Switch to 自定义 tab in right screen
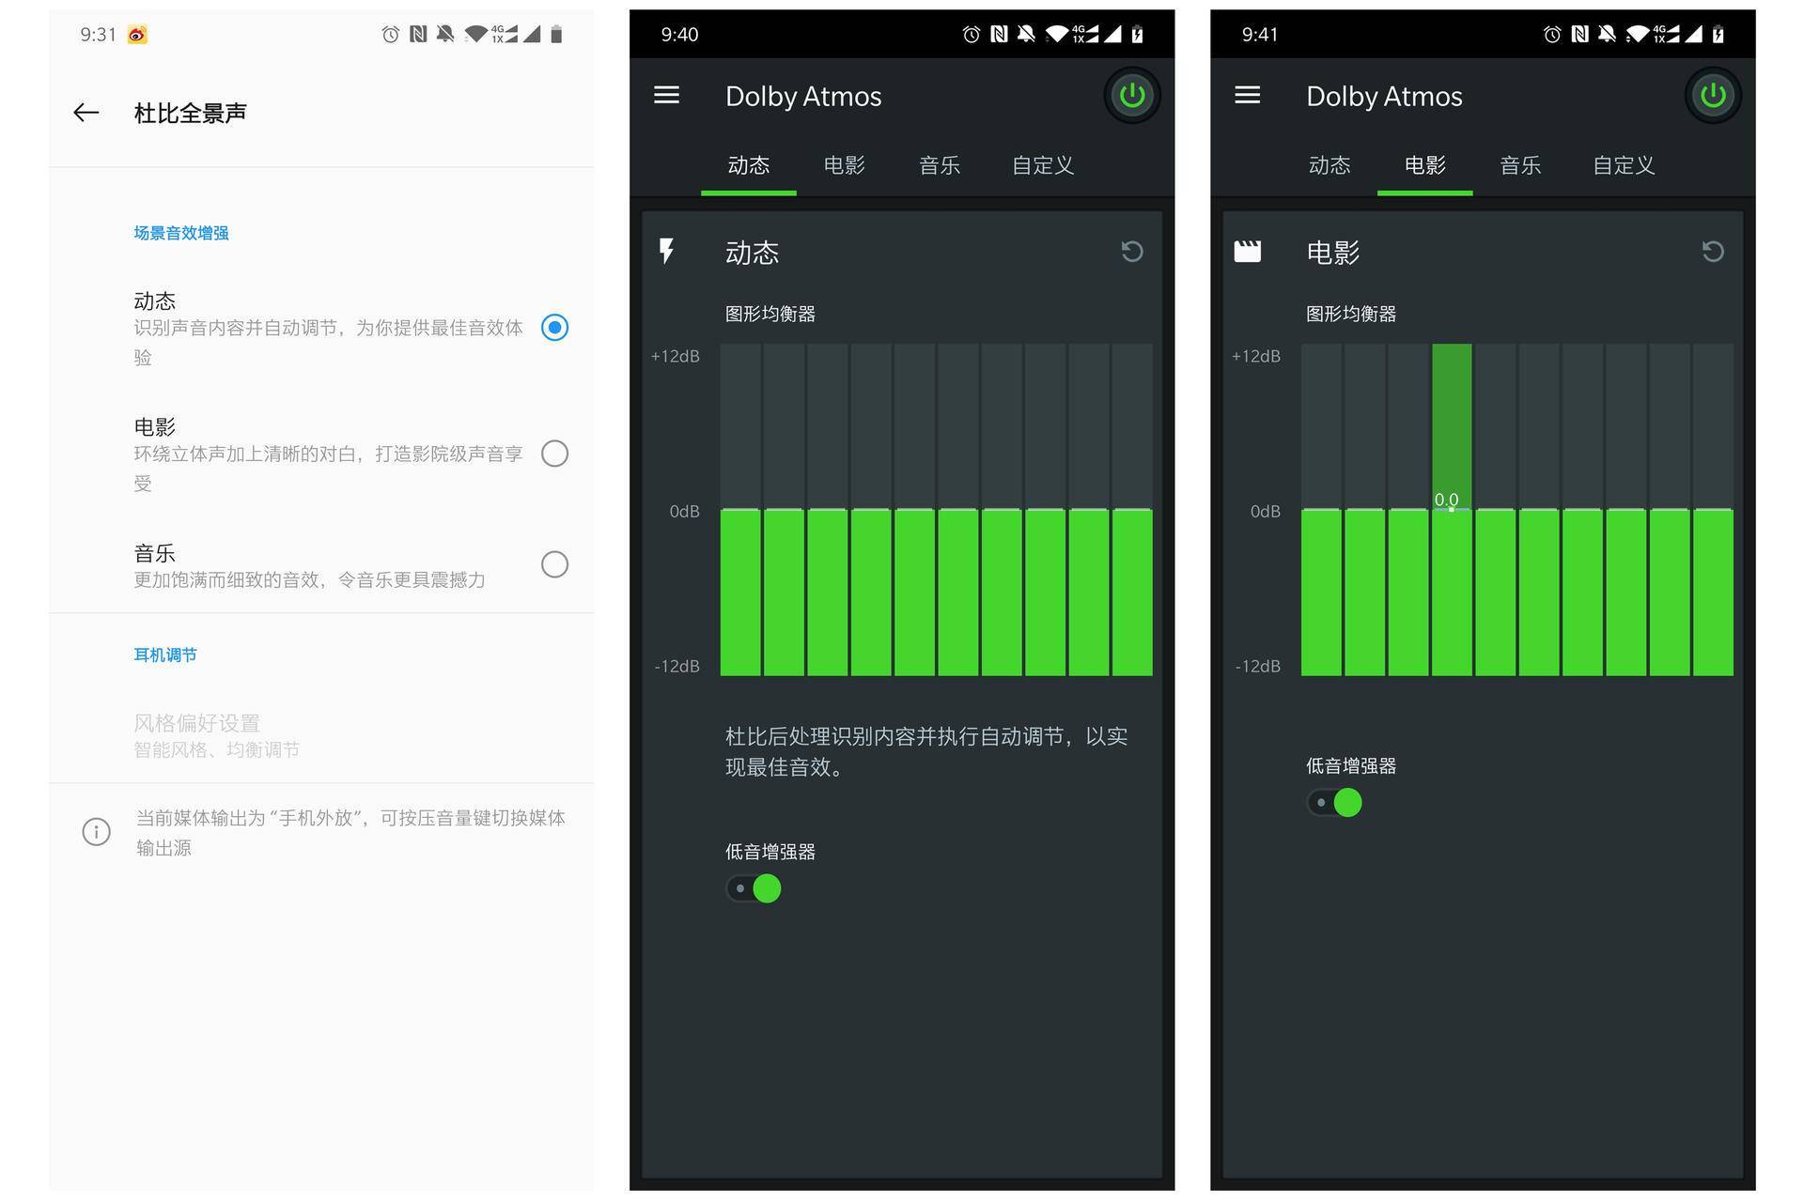This screenshot has width=1804, height=1202. point(1623,166)
